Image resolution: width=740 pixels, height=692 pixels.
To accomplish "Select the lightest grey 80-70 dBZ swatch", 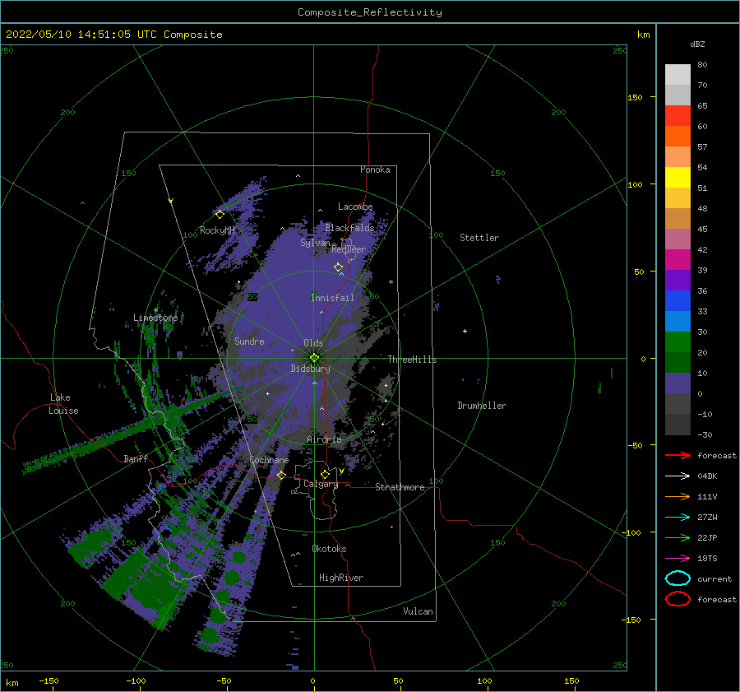I will click(678, 75).
